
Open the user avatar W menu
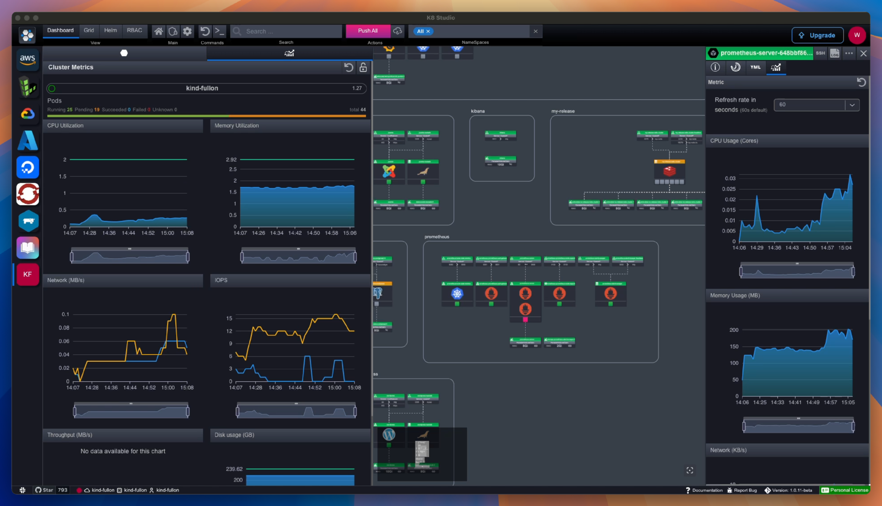pyautogui.click(x=857, y=35)
